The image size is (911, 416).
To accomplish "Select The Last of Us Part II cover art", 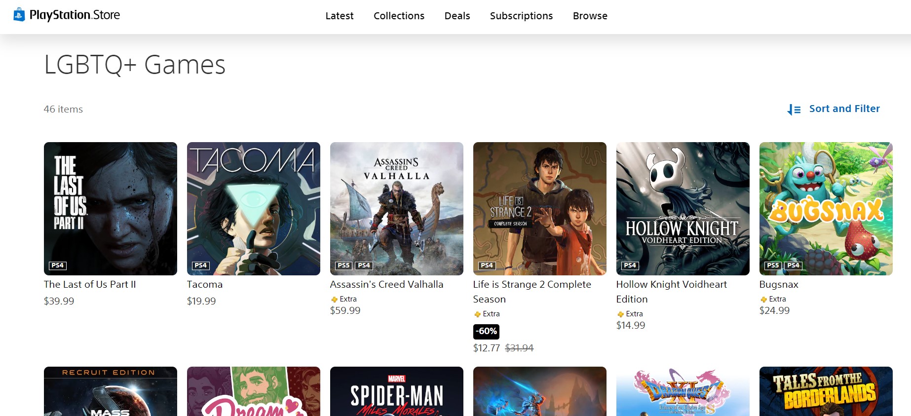I will pyautogui.click(x=111, y=209).
